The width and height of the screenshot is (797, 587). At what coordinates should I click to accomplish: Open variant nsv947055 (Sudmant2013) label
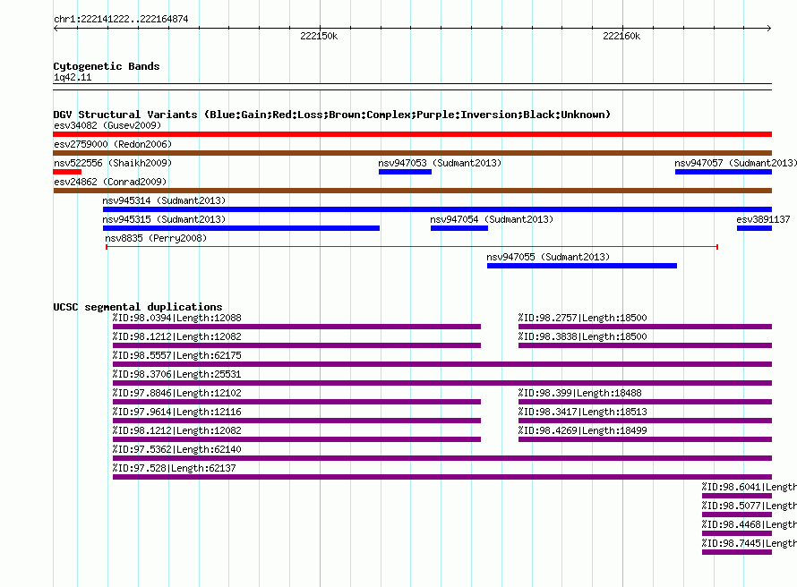(x=548, y=257)
